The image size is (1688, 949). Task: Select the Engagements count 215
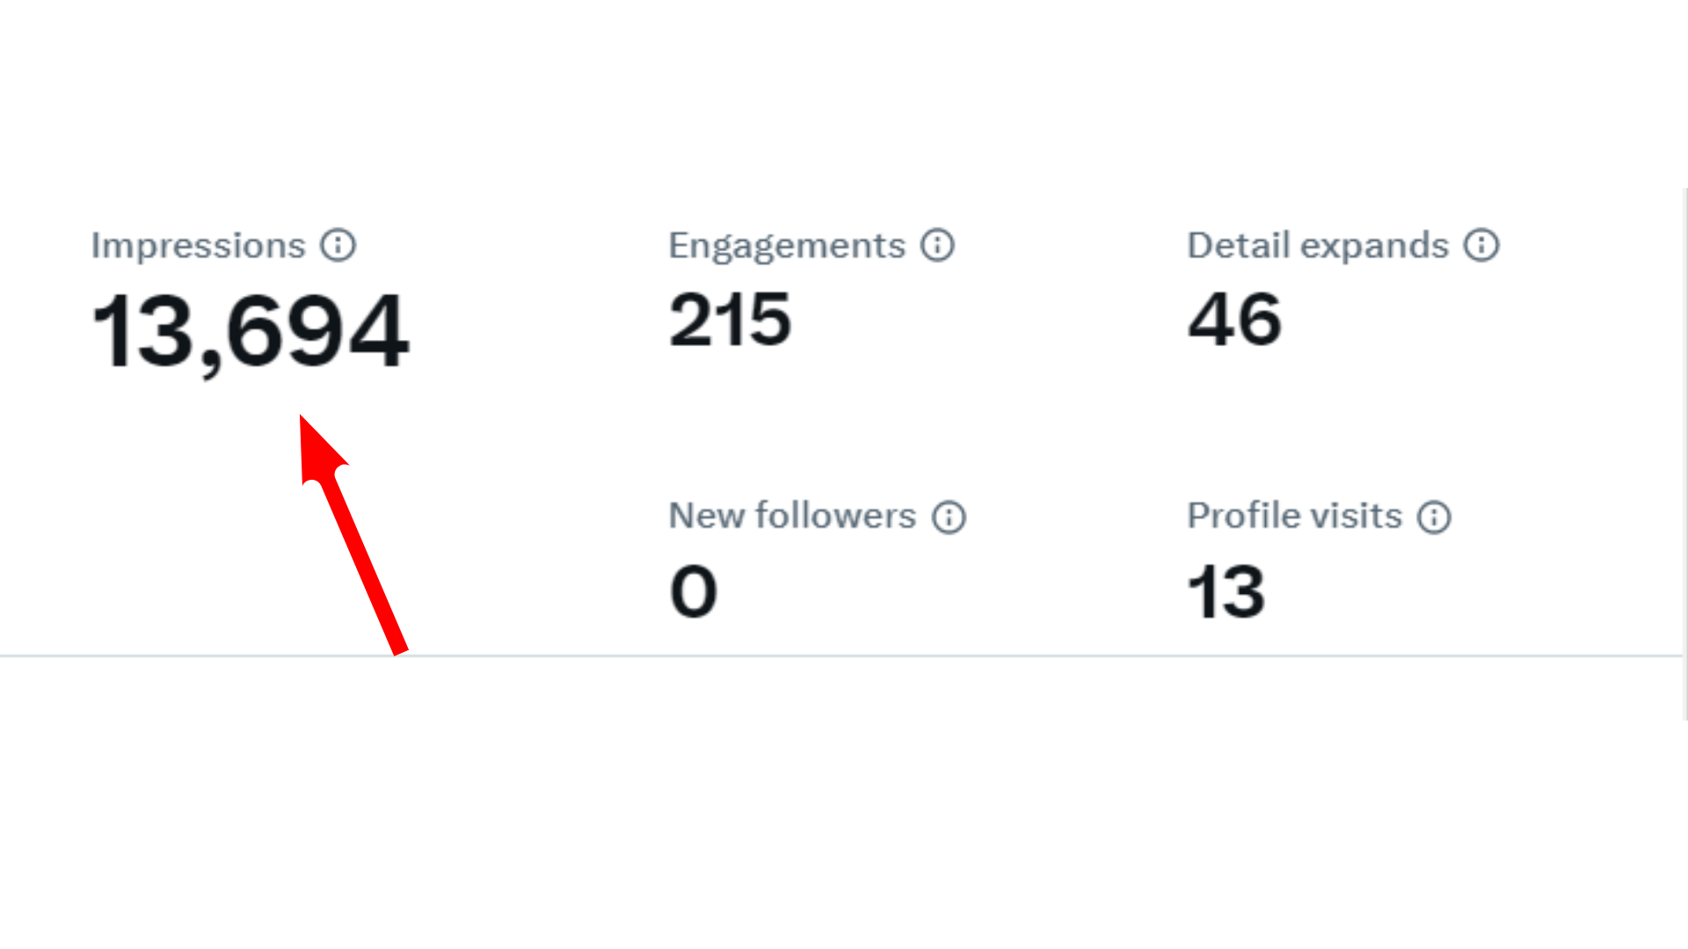(x=730, y=321)
